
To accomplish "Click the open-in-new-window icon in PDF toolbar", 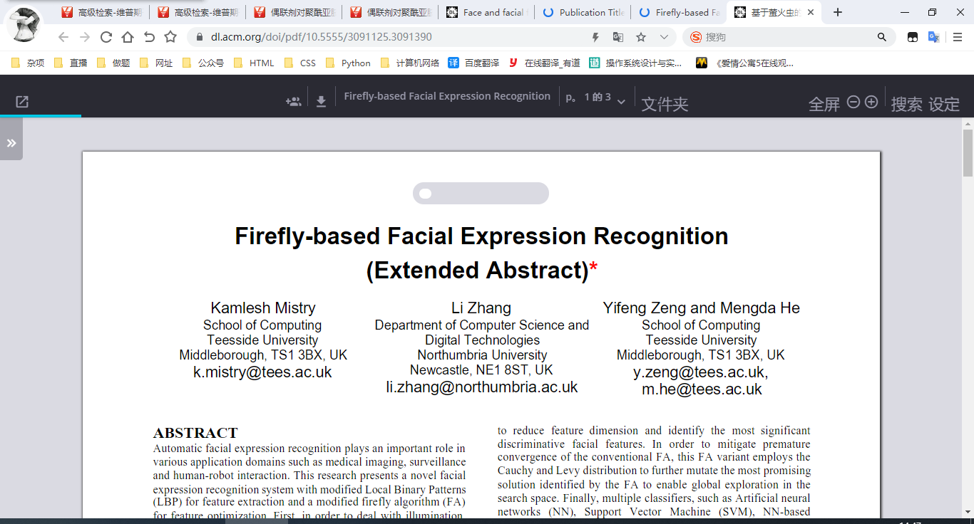I will (x=22, y=102).
